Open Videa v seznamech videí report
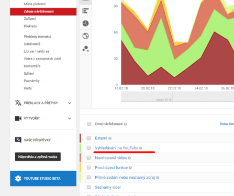This screenshot has width=234, height=196. coord(42,59)
